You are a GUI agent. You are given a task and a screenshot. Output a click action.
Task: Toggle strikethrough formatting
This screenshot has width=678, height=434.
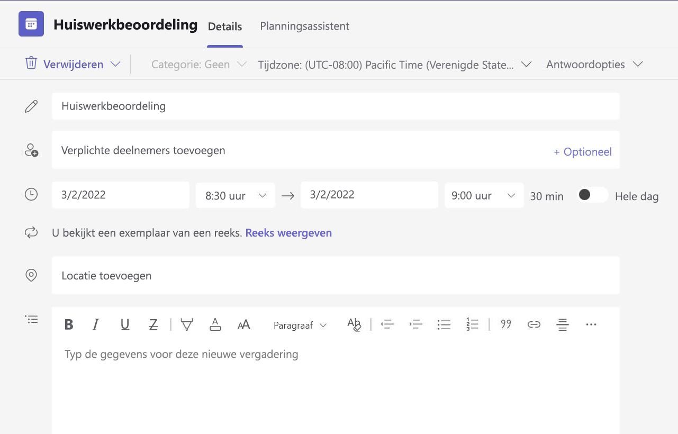tap(153, 324)
